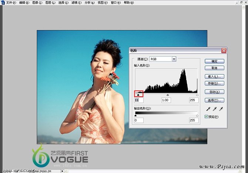The height and width of the screenshot is (173, 248).
Task: Open the 图像 (Image) menu
Action: click(37, 3)
